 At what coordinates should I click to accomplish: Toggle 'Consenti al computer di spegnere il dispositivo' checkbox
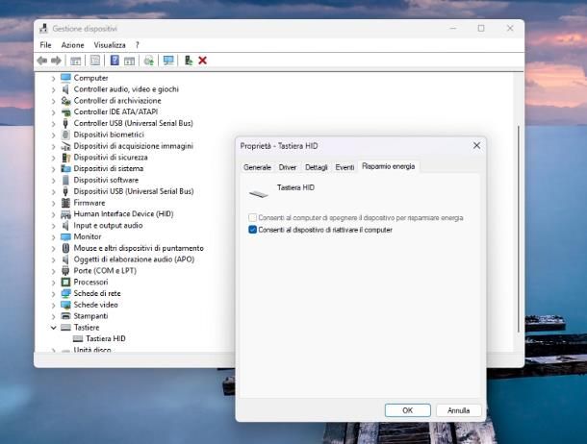point(252,217)
